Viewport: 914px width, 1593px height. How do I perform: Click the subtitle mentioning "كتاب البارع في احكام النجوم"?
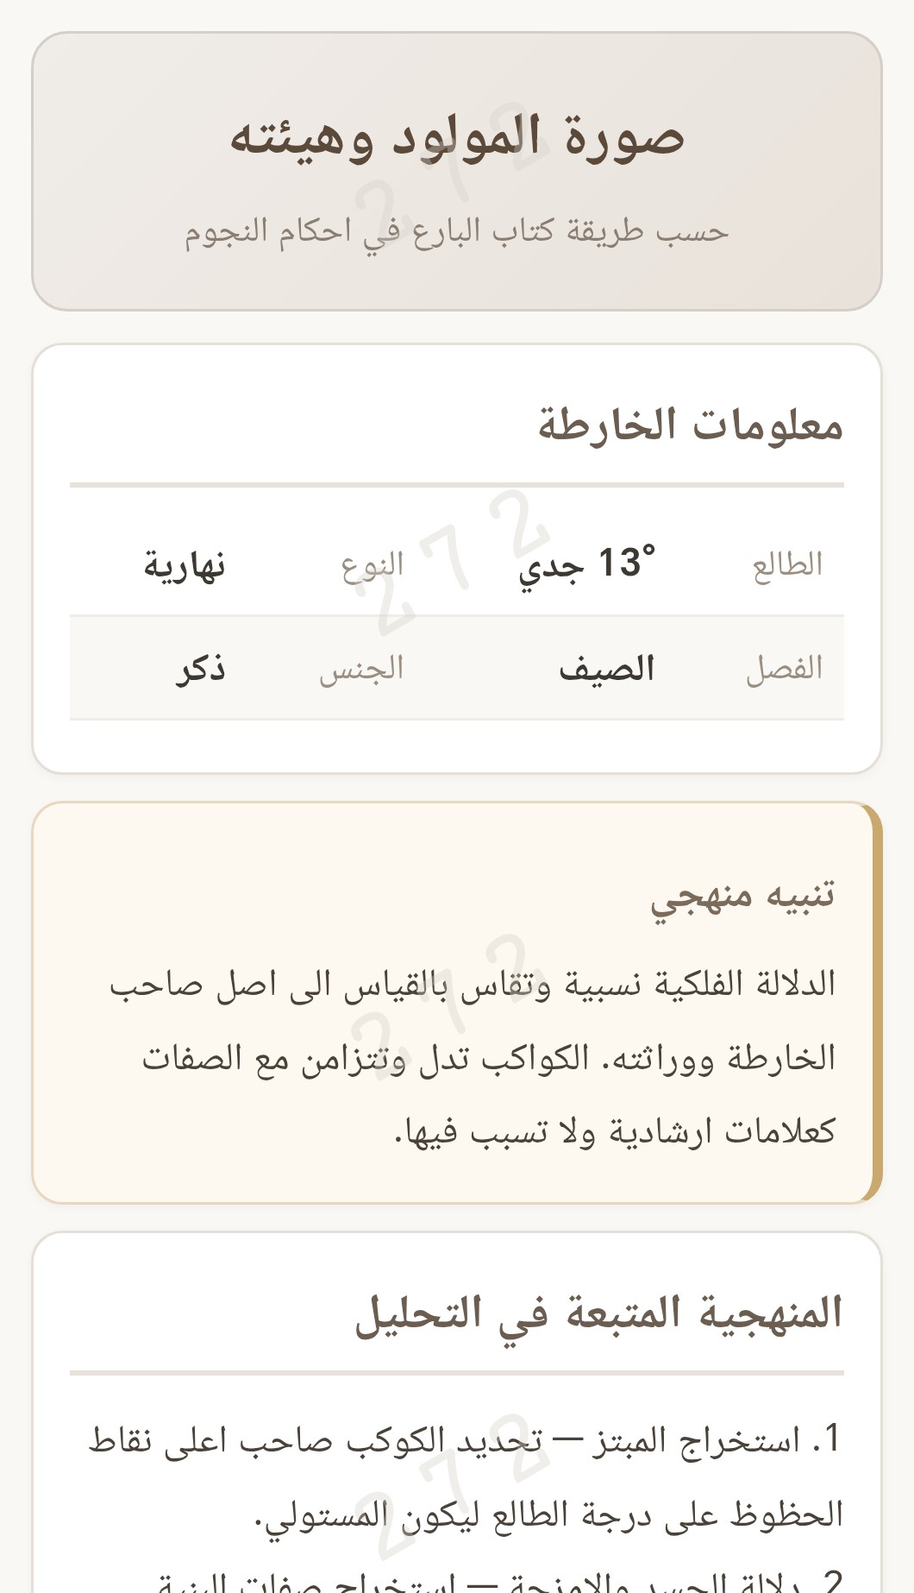457,231
